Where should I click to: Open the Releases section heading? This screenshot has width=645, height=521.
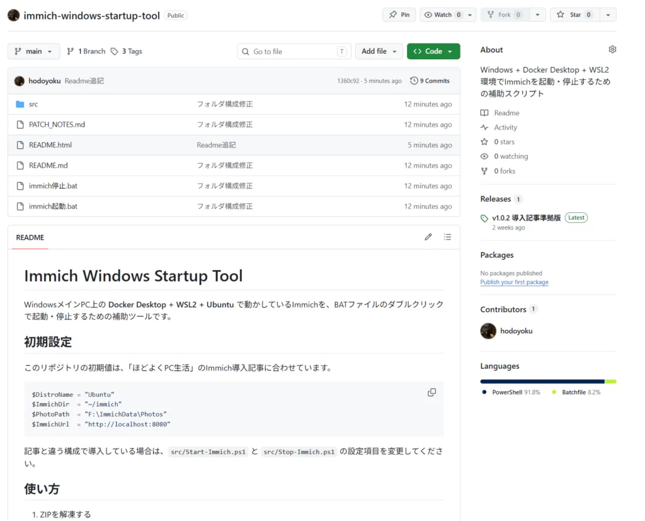[496, 199]
